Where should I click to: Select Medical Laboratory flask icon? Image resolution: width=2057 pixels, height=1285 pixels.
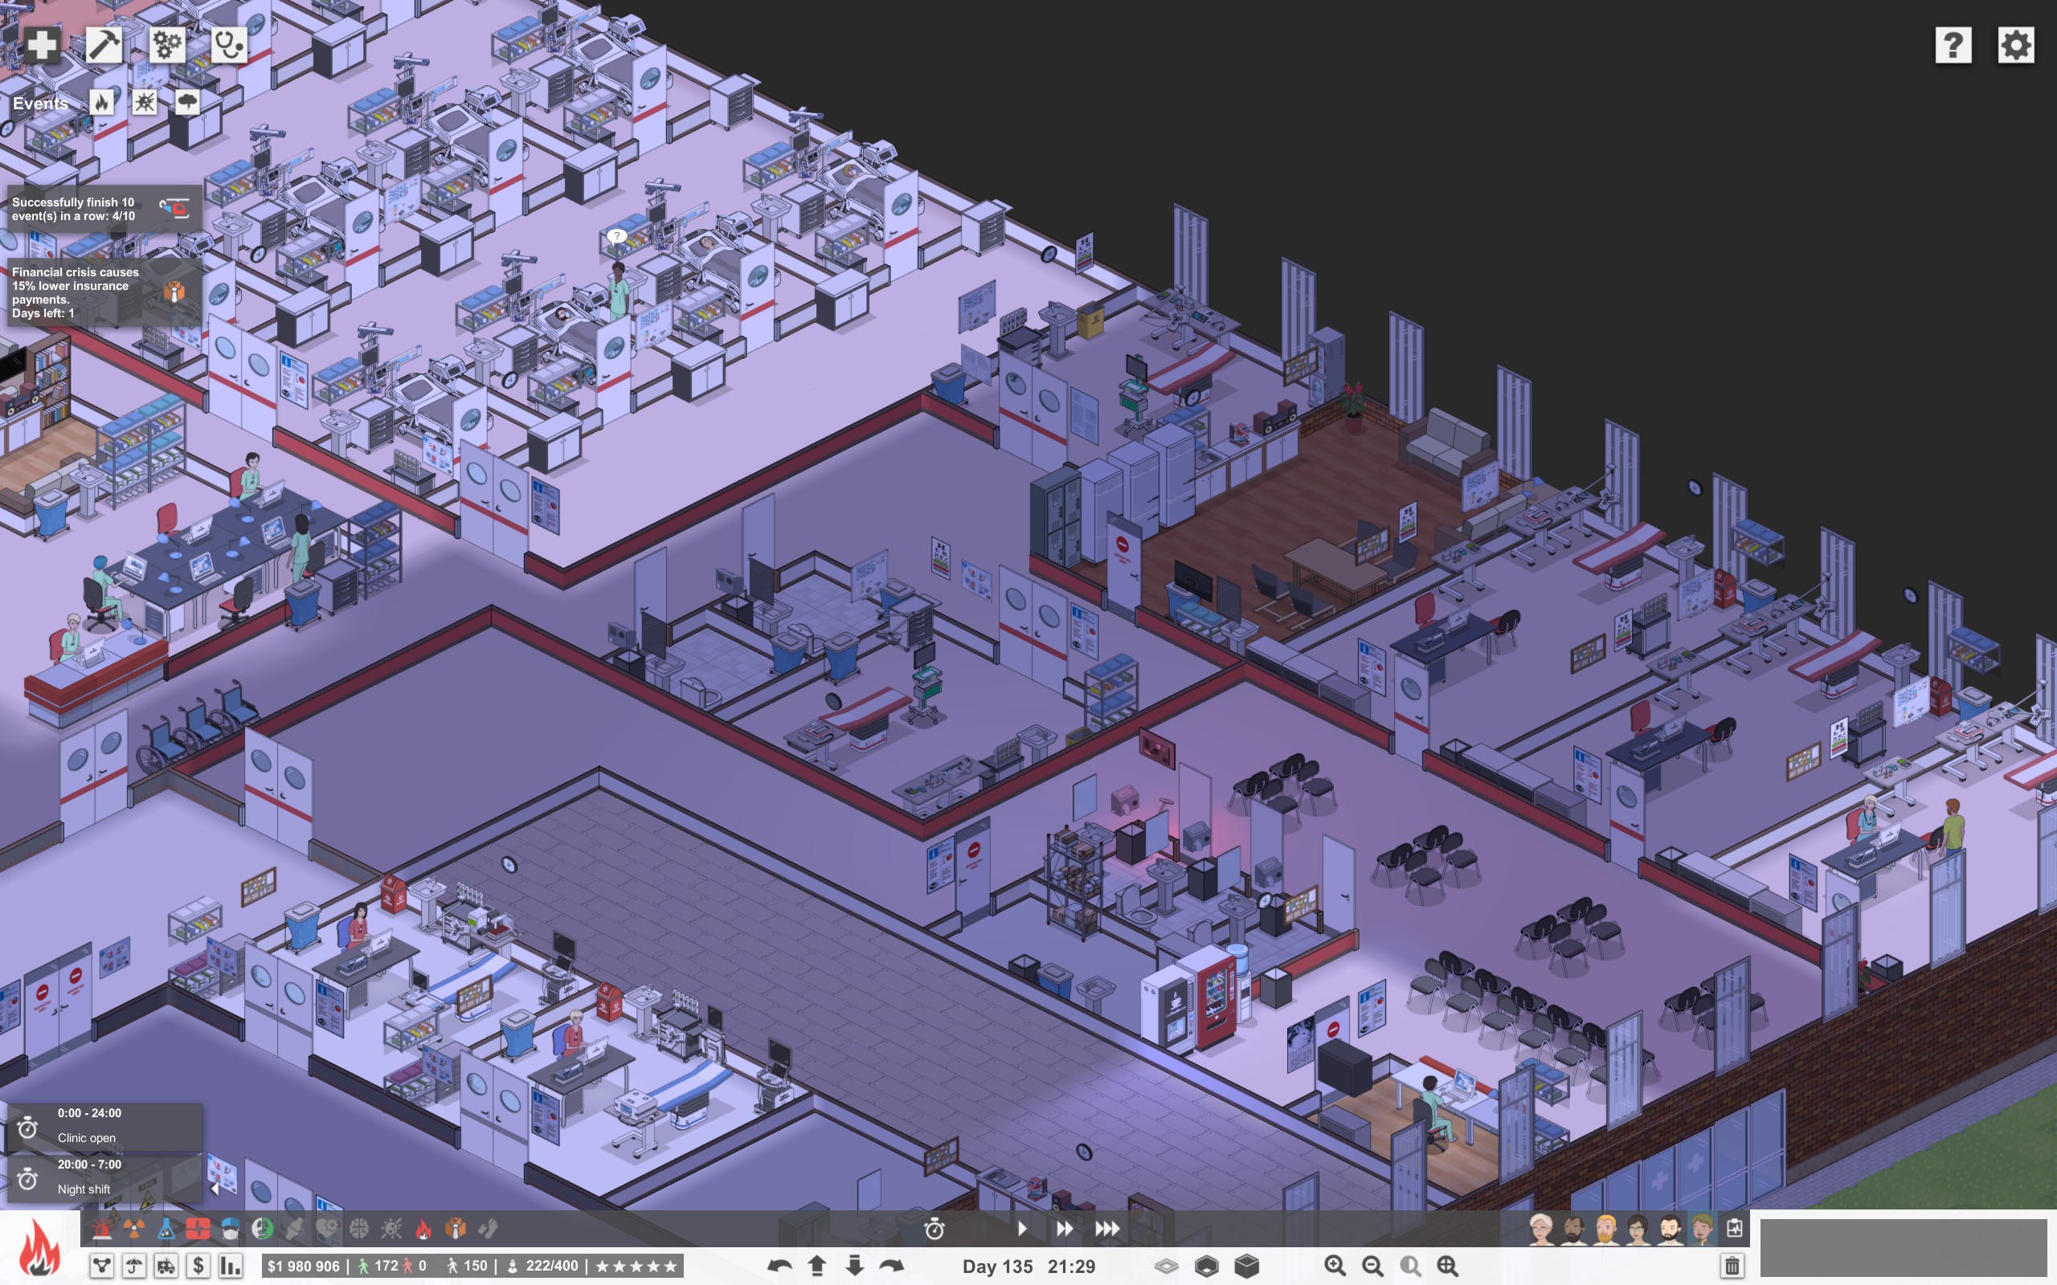pos(166,1228)
